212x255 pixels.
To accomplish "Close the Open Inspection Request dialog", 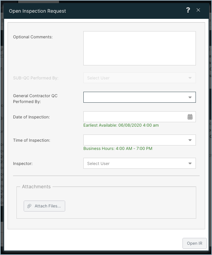I will pos(198,10).
